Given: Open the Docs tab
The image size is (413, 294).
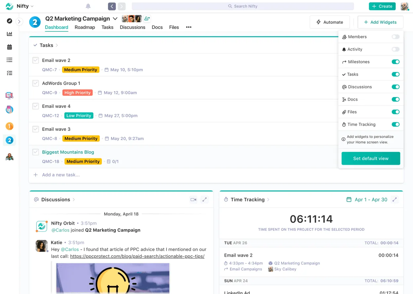Looking at the screenshot, I should tap(157, 27).
